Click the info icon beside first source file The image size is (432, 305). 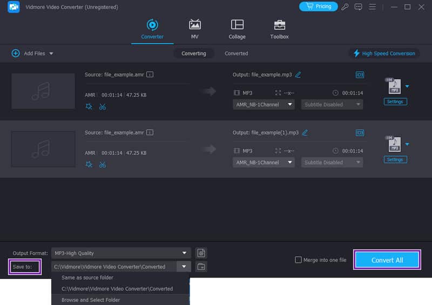150,74
